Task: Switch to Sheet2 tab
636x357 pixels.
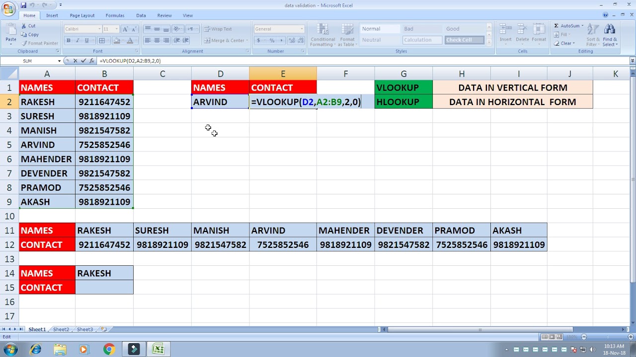Action: 61,329
